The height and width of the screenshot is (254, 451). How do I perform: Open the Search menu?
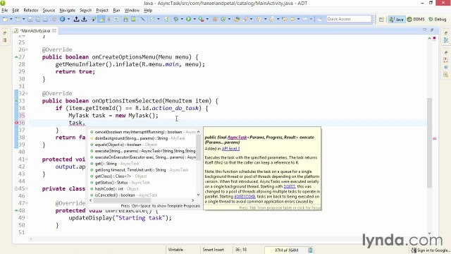[85, 11]
